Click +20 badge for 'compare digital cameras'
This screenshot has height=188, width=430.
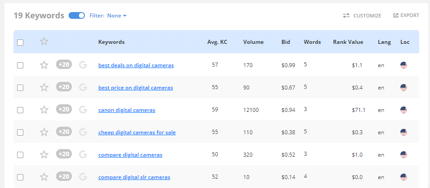point(64,154)
